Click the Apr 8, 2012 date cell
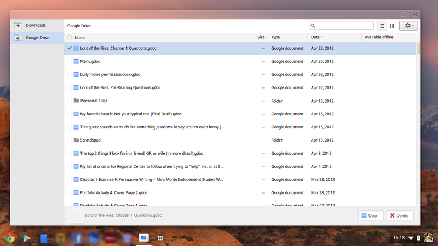 321,154
